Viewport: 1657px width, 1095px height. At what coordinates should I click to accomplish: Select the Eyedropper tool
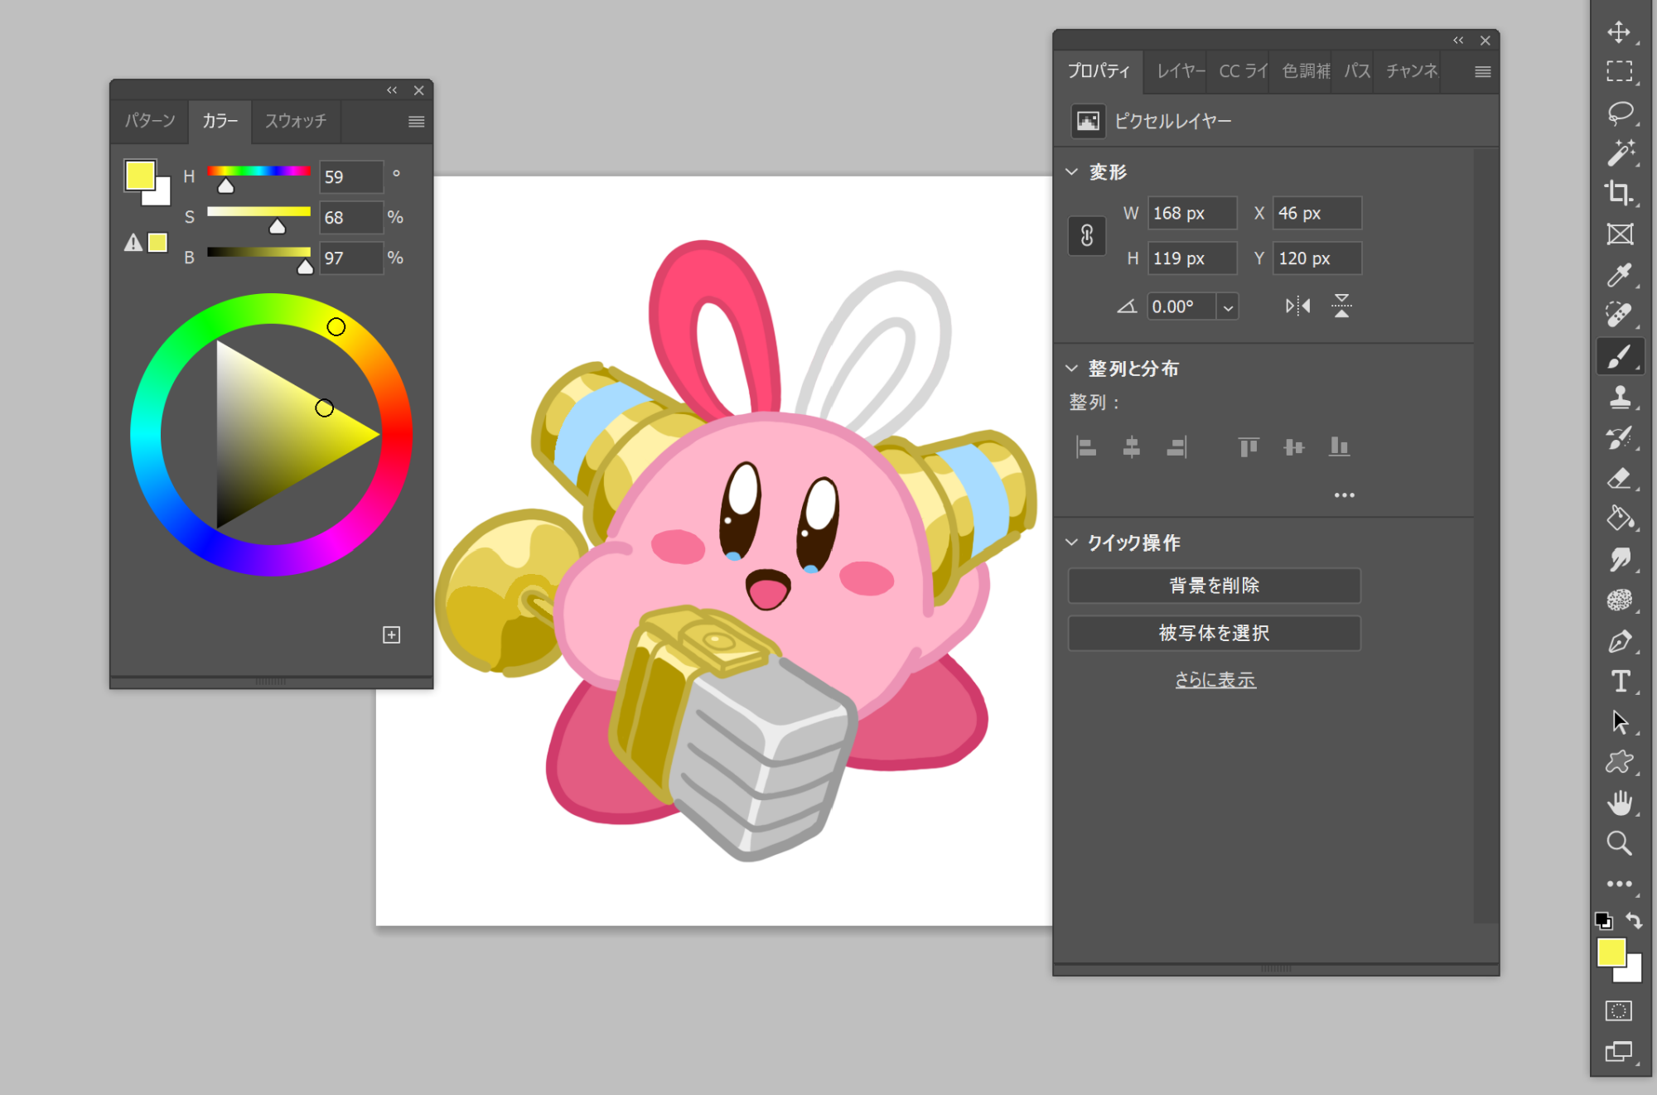[1619, 275]
